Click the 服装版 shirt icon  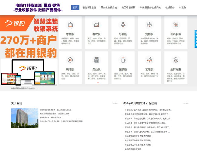pos(123,60)
